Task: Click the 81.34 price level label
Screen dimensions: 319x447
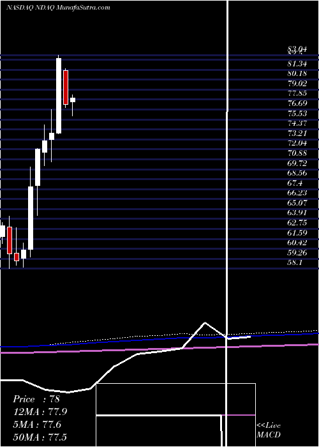Action: (x=297, y=64)
